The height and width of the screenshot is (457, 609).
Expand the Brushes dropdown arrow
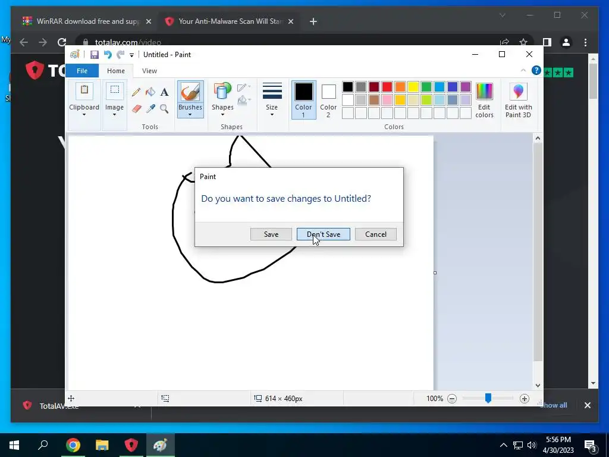[x=190, y=115]
